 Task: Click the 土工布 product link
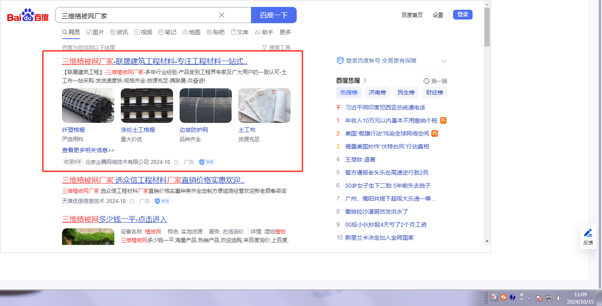pyautogui.click(x=247, y=130)
